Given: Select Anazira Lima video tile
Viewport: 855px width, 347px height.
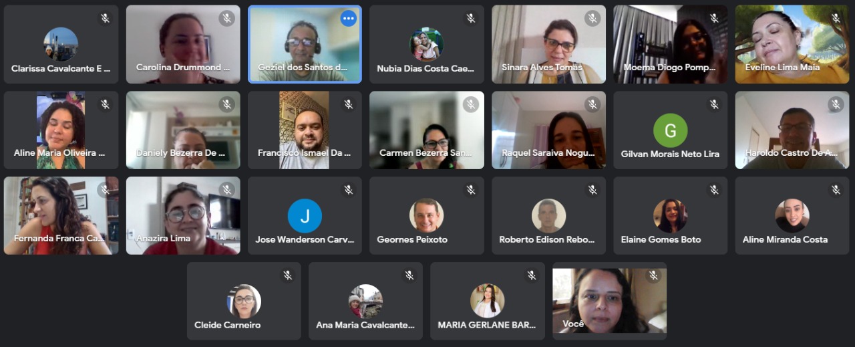Looking at the screenshot, I should pos(183,215).
